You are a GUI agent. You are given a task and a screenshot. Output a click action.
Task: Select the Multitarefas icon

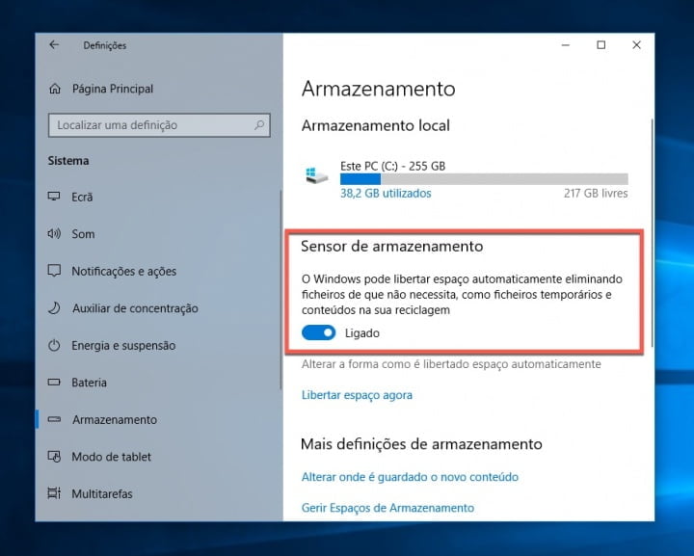coord(54,493)
